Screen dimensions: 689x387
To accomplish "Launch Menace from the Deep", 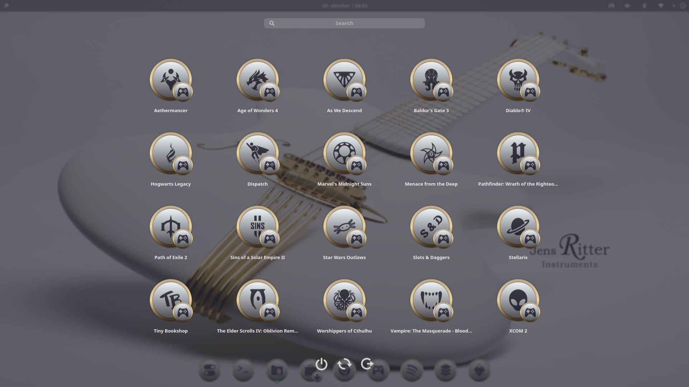I will (x=431, y=154).
